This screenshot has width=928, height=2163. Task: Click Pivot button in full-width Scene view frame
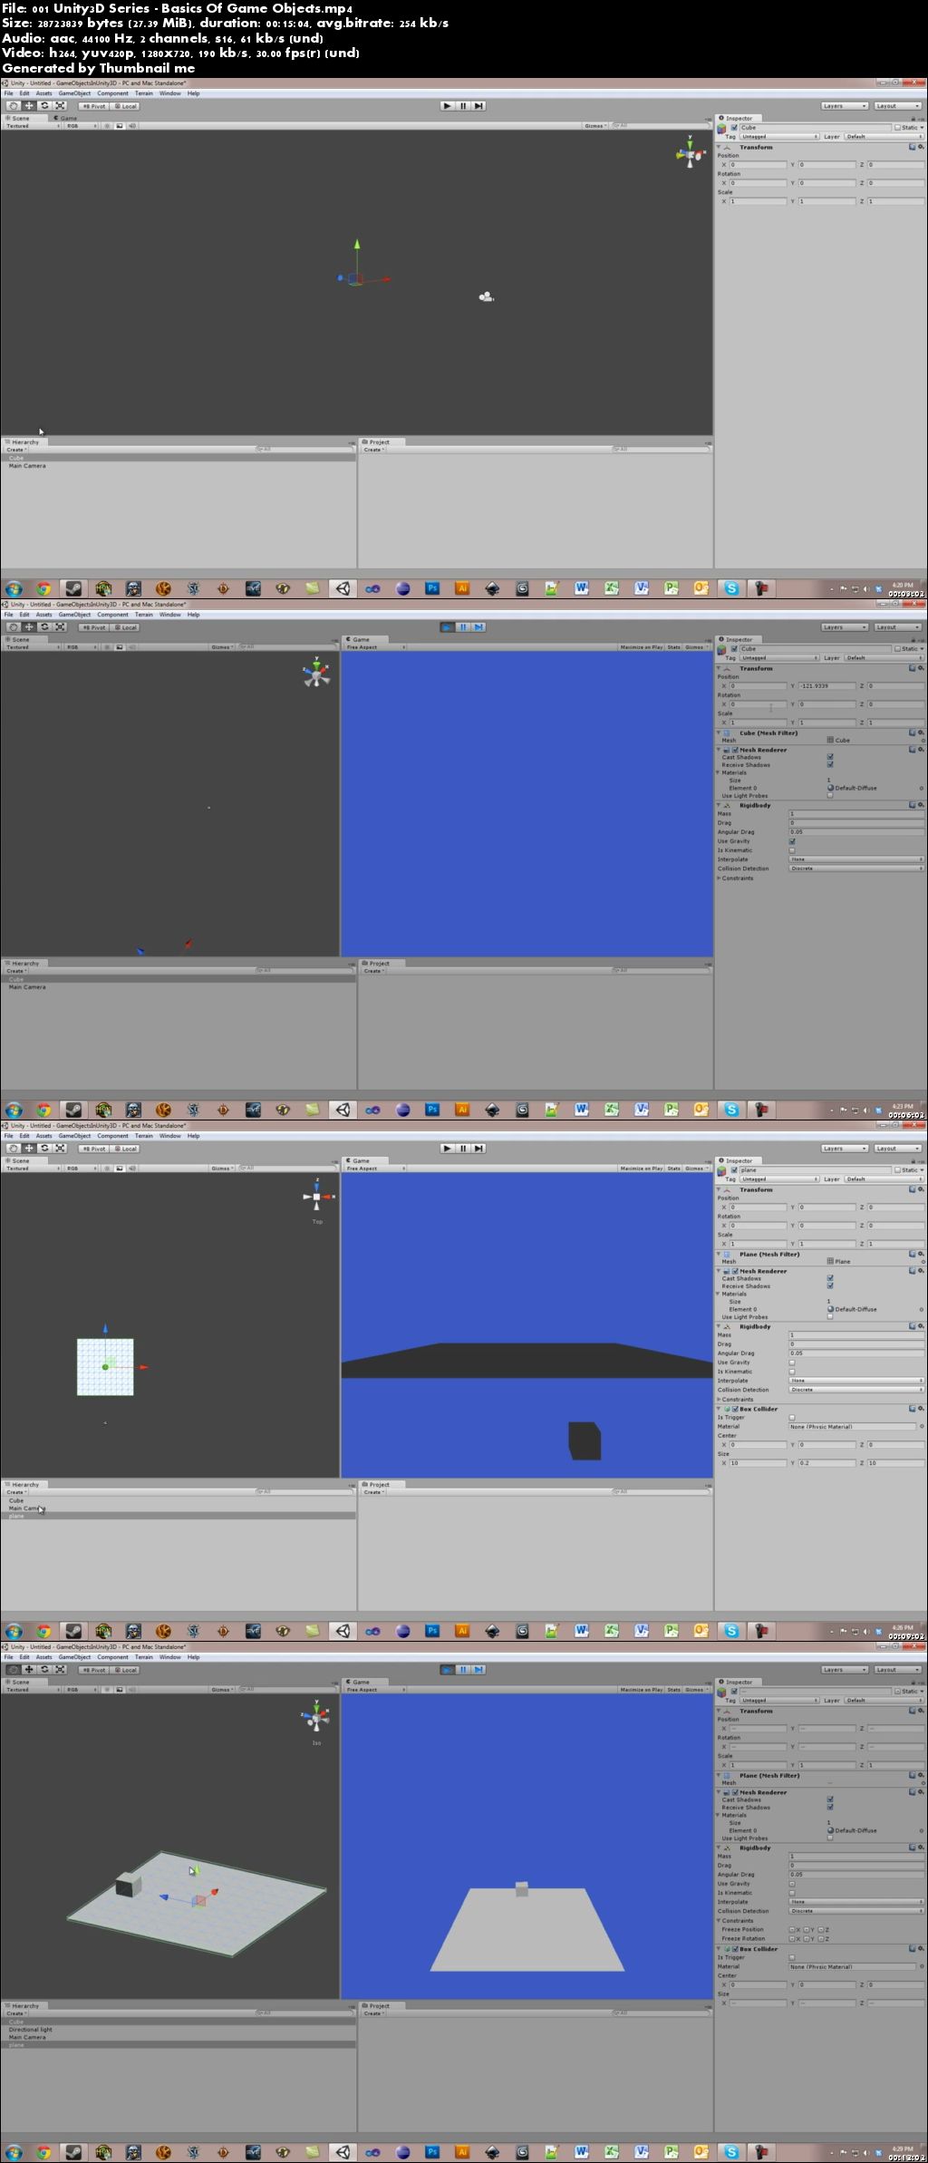click(x=93, y=106)
